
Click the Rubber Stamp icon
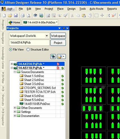coord(90,16)
